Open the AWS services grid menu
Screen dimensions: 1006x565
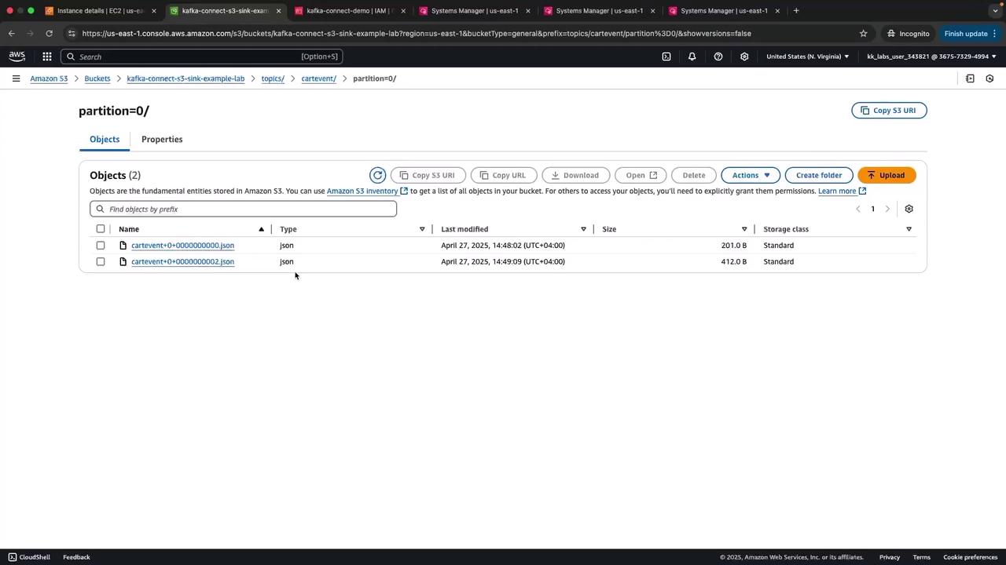click(47, 56)
